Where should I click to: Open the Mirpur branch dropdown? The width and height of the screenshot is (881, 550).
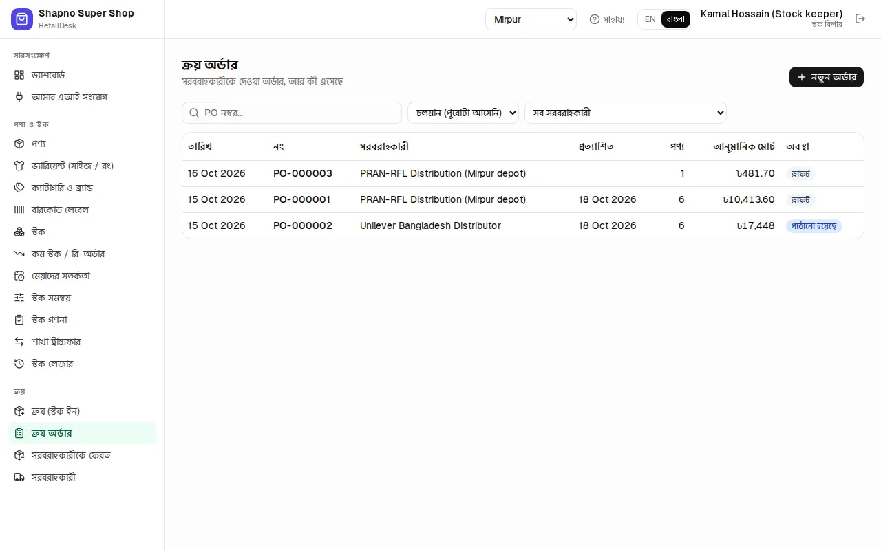click(531, 19)
